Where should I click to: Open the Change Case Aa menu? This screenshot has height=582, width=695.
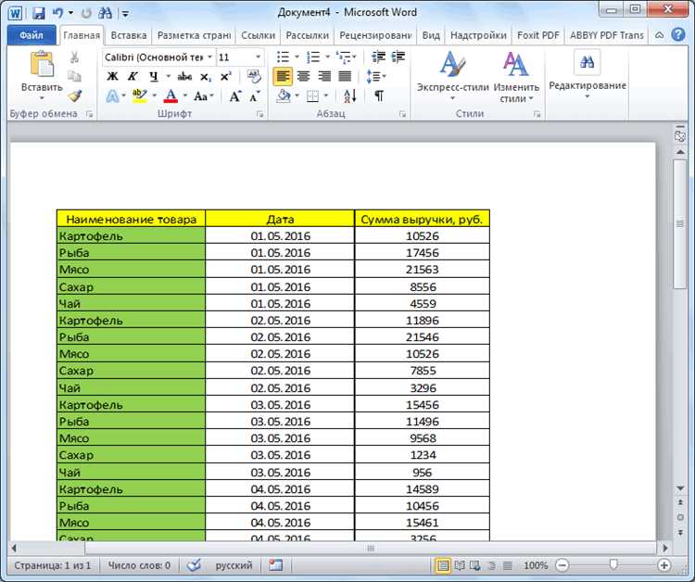[201, 95]
